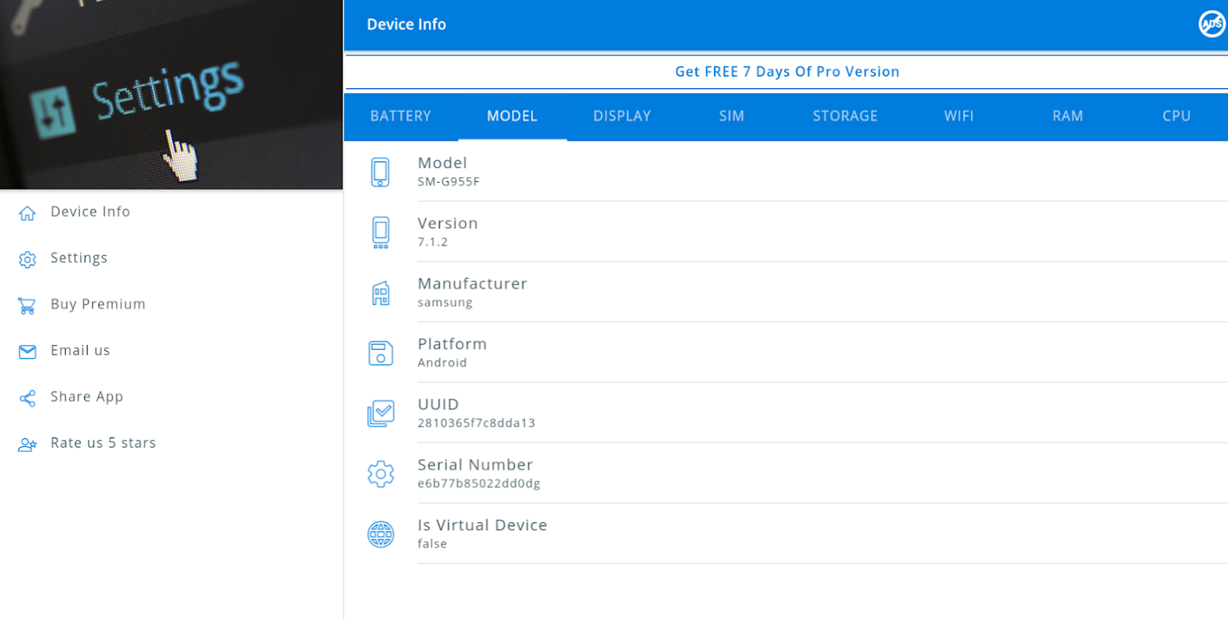Open Buy Premium menu entry
Viewport: 1228px width, 619px height.
(x=98, y=304)
